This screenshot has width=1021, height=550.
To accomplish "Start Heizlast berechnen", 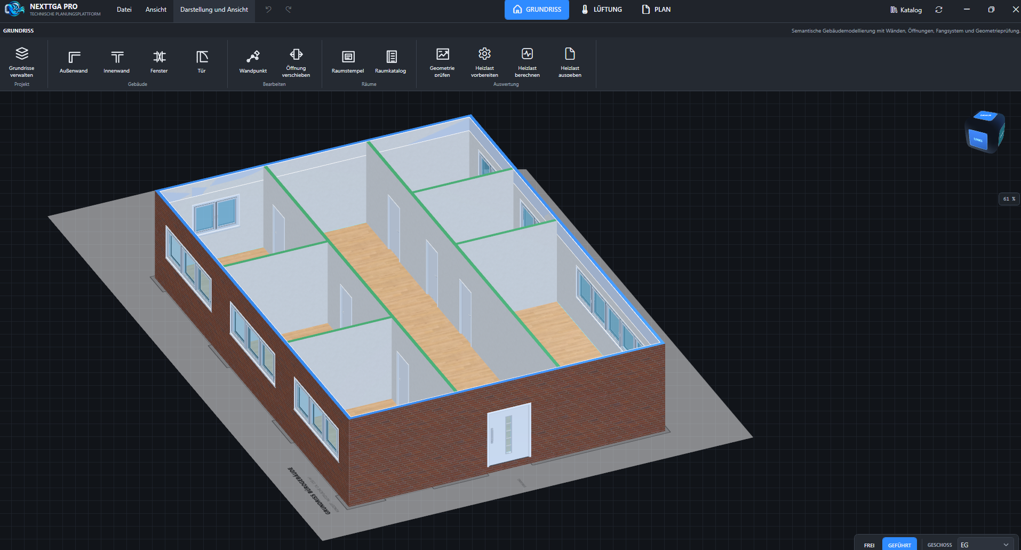I will [527, 62].
